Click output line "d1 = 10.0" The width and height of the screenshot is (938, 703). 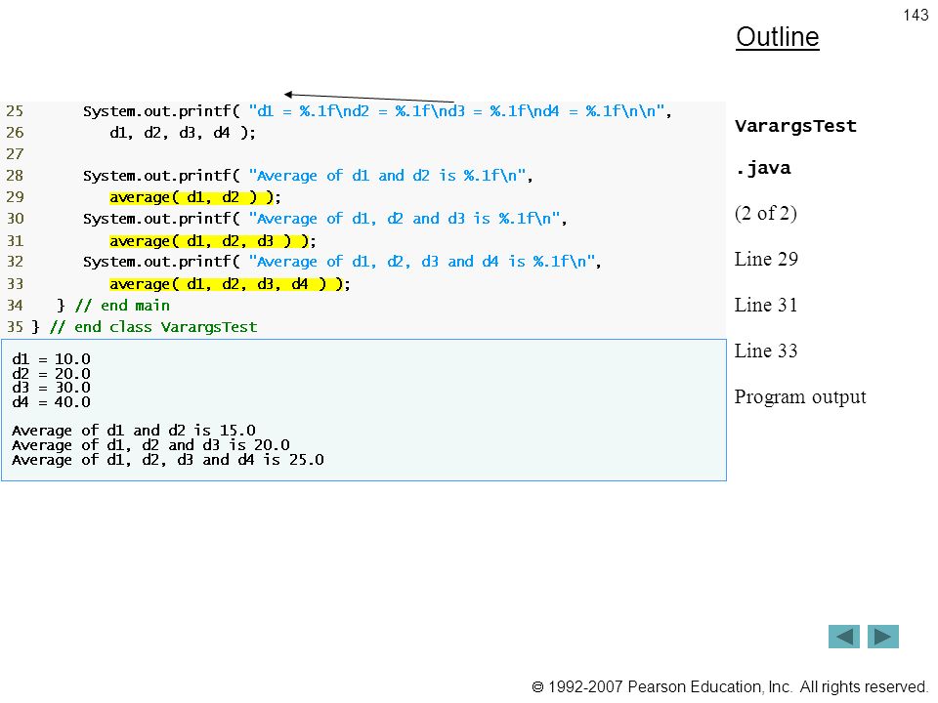(52, 359)
